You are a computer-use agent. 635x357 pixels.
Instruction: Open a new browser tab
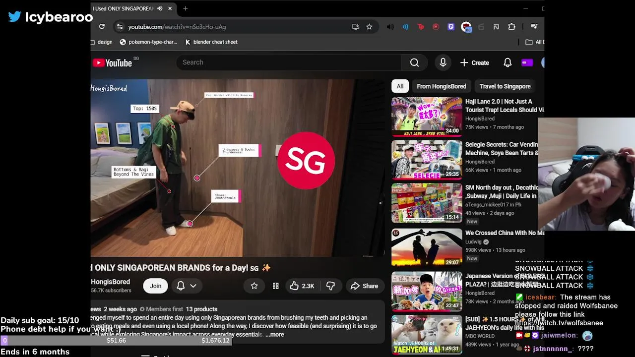(185, 8)
